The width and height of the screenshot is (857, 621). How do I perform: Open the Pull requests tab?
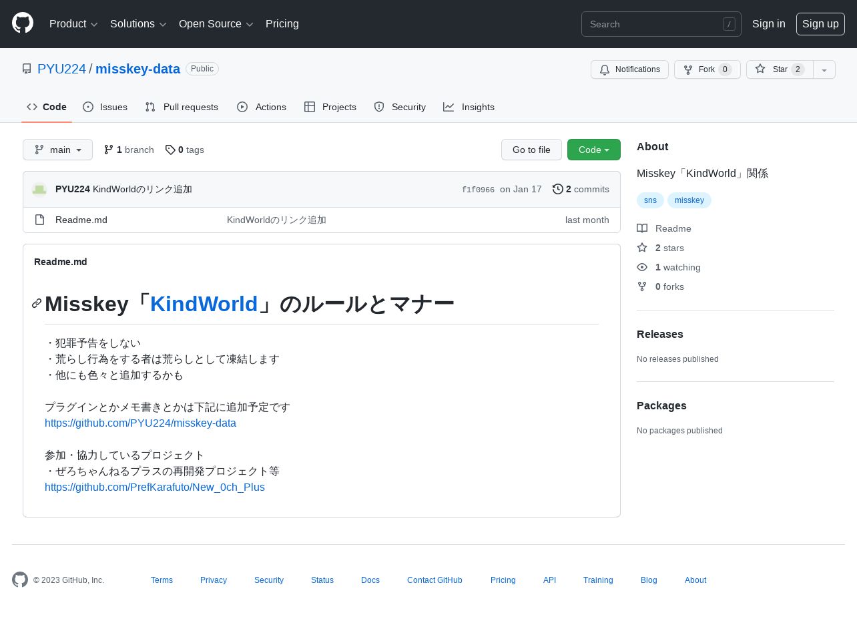182,107
